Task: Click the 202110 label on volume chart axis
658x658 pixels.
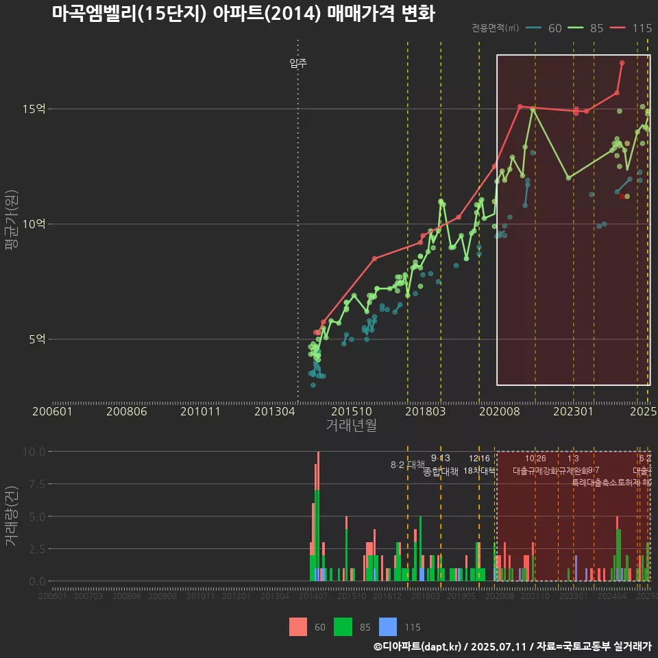Action: point(535,596)
